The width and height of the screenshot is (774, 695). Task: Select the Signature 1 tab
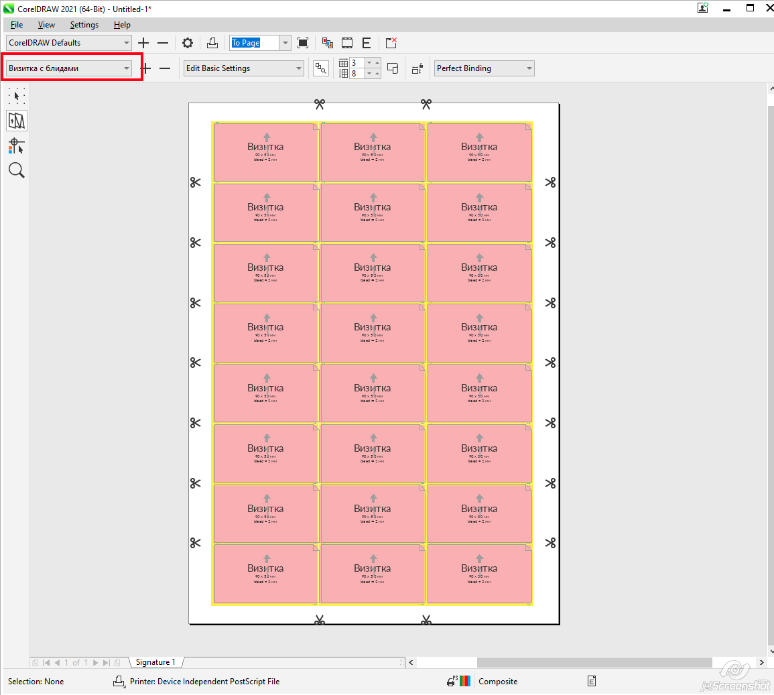click(155, 662)
